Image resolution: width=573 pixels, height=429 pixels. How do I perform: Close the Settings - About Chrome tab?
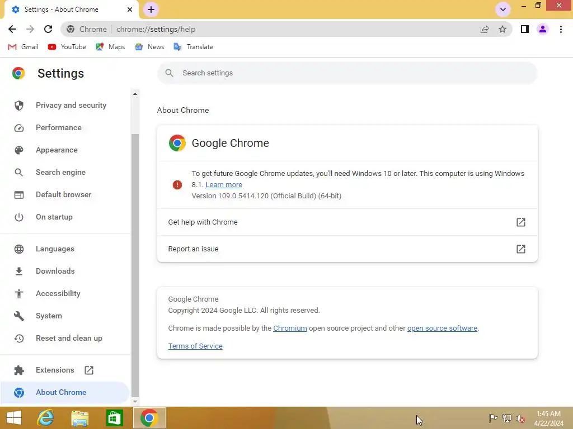coord(130,9)
